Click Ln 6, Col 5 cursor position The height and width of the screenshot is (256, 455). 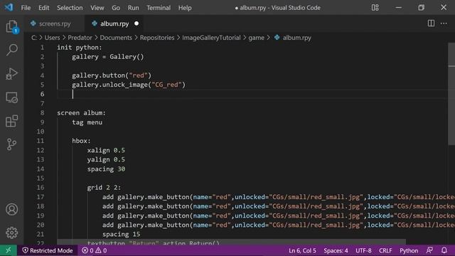coord(302,250)
